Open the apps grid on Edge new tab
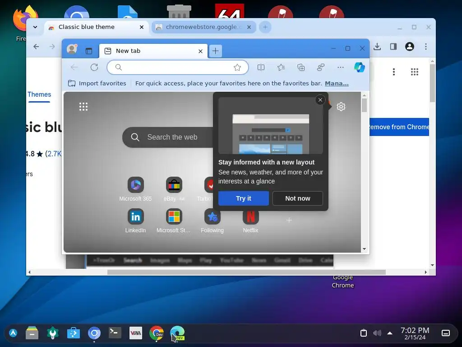Screen dimensions: 462x347 click(x=83, y=107)
